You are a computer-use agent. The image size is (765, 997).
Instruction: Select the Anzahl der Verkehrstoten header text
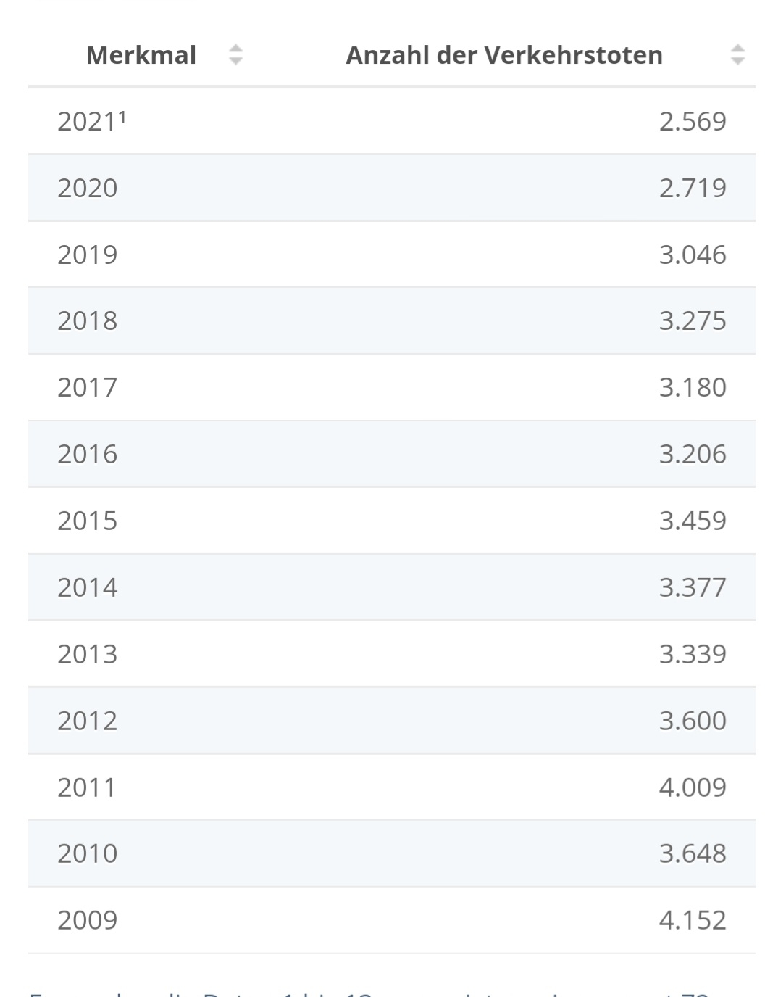click(x=503, y=55)
